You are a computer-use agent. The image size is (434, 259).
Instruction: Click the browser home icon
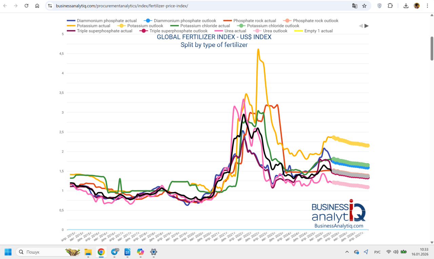click(x=37, y=6)
